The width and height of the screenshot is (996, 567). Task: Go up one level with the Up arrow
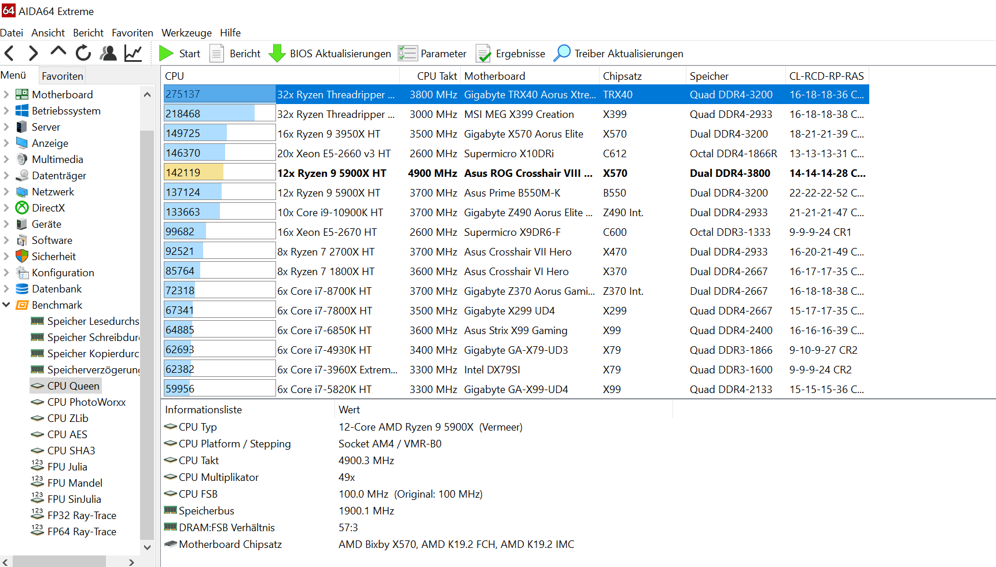click(x=58, y=51)
